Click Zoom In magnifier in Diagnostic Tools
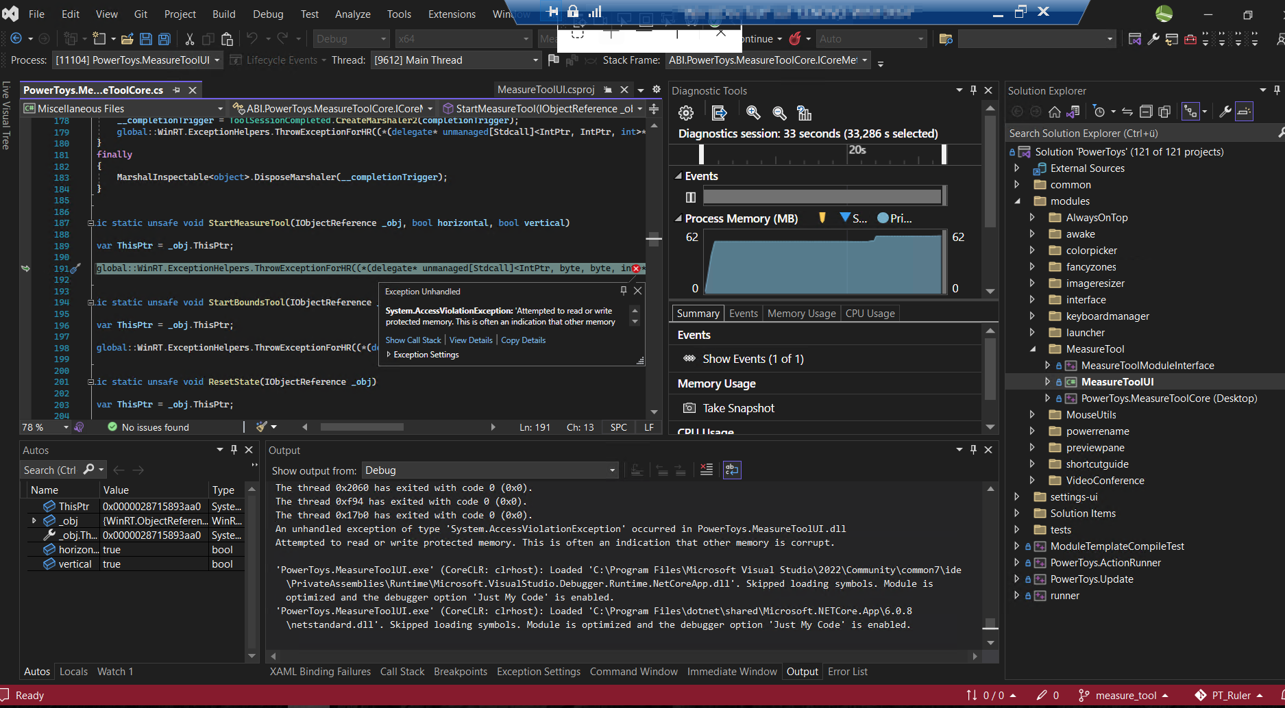Viewport: 1285px width, 708px height. (753, 113)
